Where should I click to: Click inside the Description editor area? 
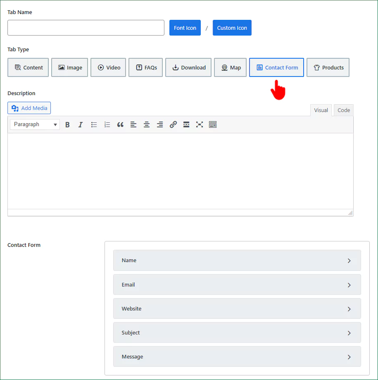181,171
